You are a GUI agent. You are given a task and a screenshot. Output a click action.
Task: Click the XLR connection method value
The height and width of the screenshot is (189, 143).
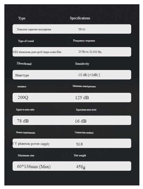[x=79, y=144]
